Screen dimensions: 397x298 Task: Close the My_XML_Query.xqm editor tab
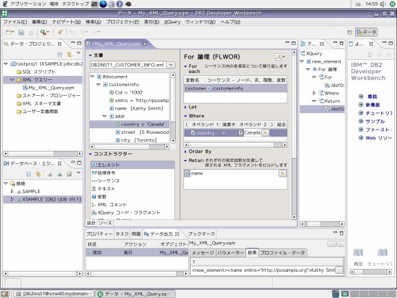click(x=145, y=44)
